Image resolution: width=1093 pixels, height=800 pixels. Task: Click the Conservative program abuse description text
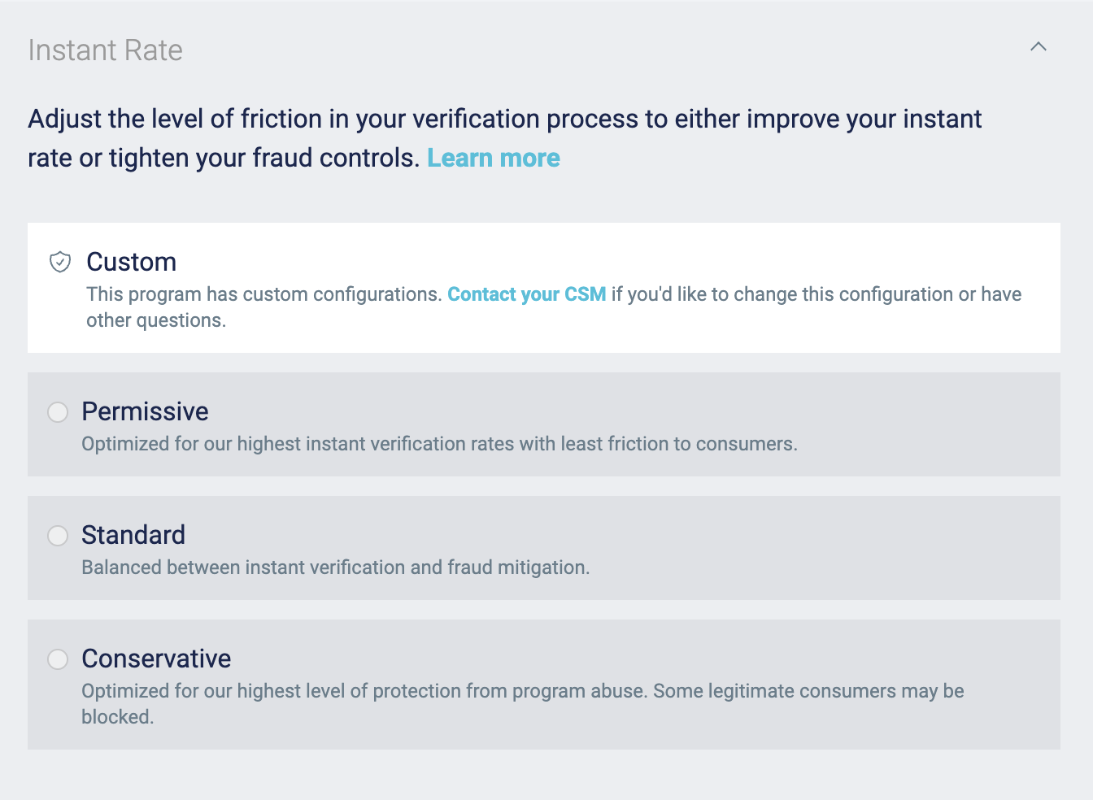(x=522, y=691)
